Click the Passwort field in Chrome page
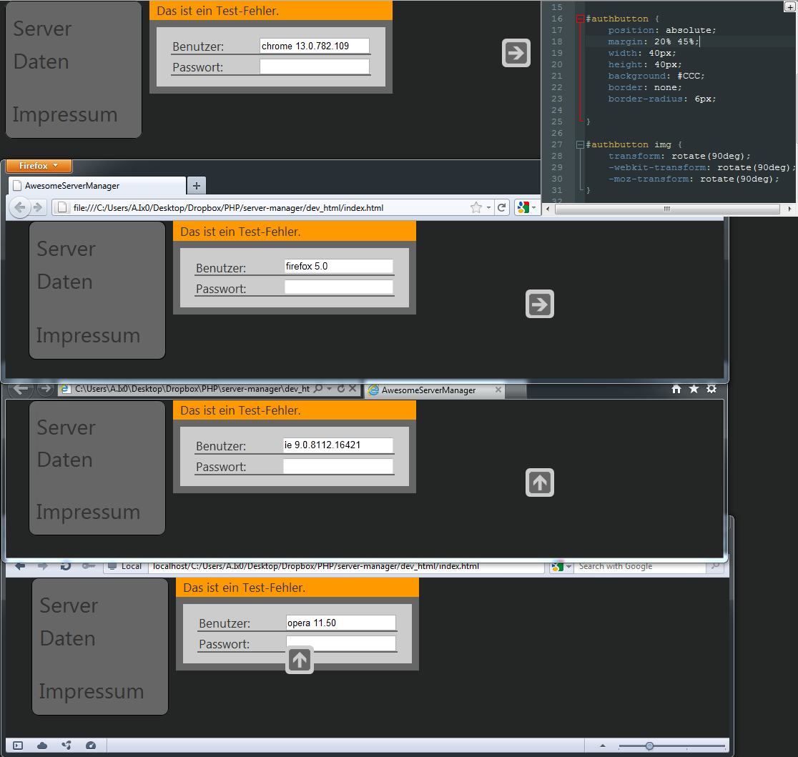This screenshot has width=798, height=757. tap(314, 67)
